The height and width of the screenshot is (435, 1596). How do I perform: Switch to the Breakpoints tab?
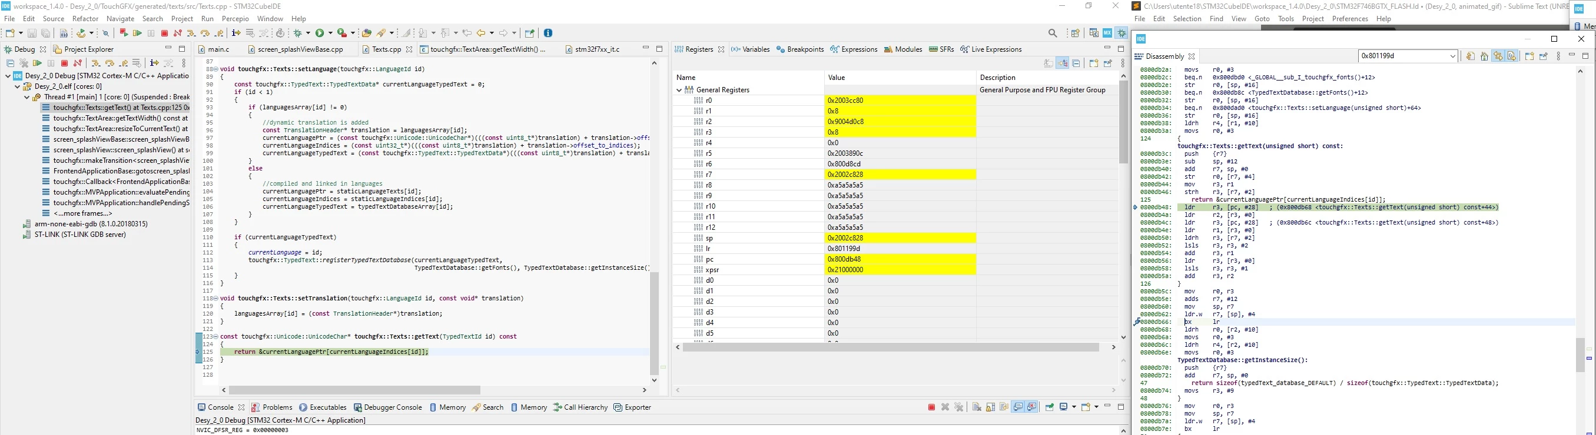[x=800, y=49]
